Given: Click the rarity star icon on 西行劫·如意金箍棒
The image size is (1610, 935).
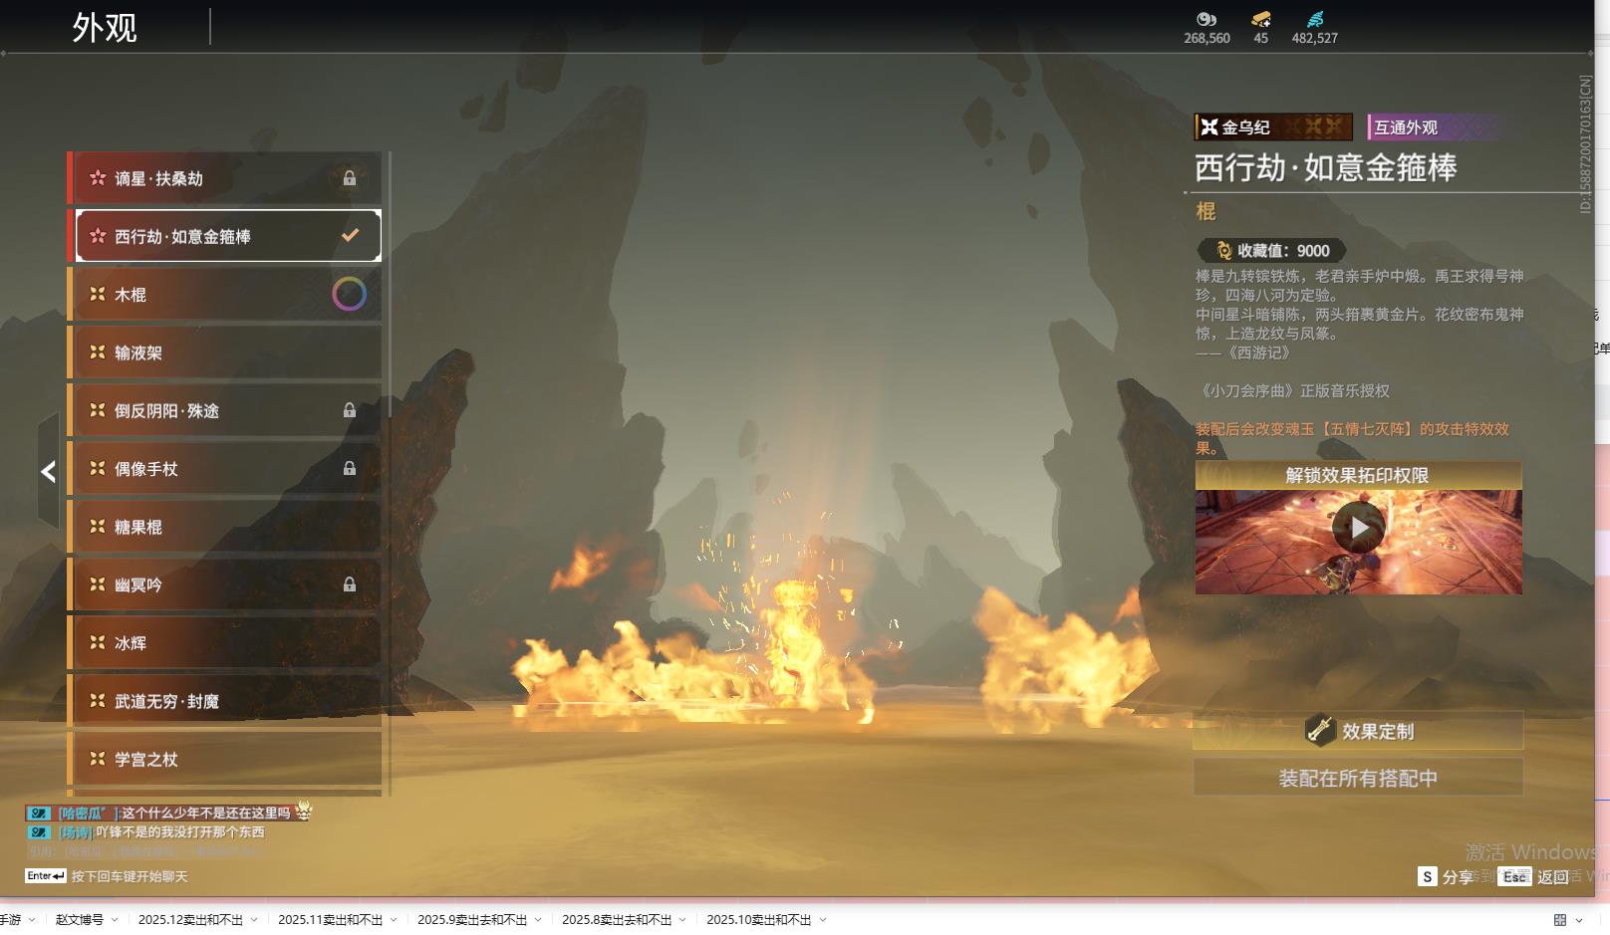Looking at the screenshot, I should 98,236.
